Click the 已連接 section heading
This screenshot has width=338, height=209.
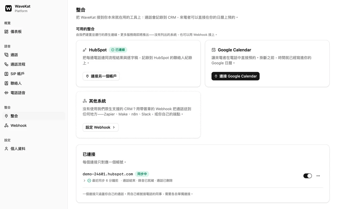coord(89,154)
